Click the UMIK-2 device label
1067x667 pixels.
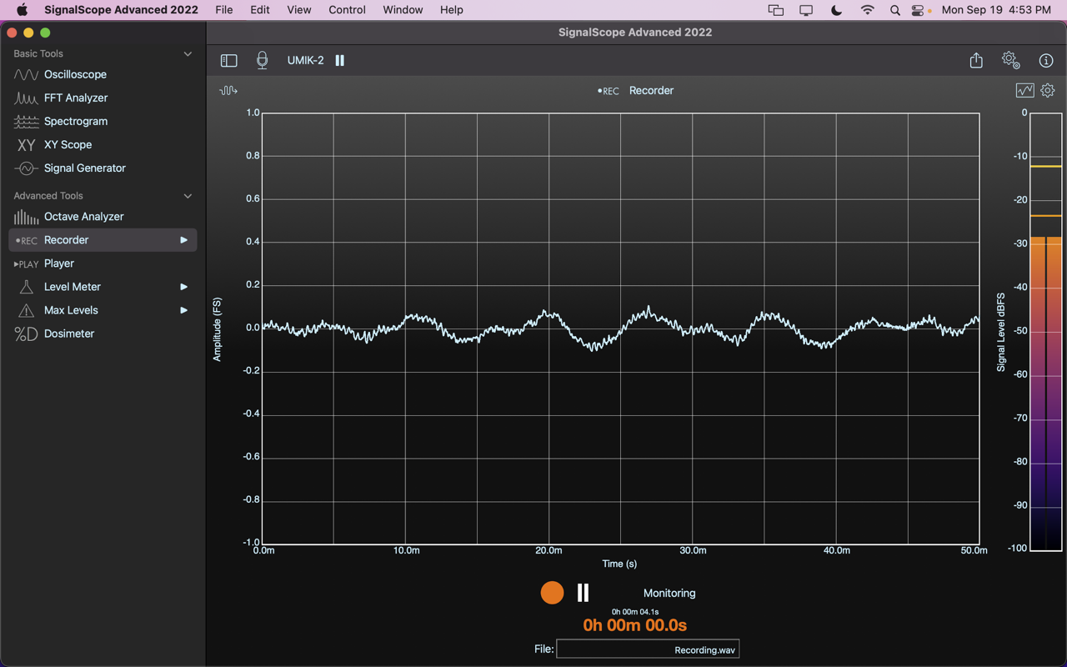tap(305, 60)
